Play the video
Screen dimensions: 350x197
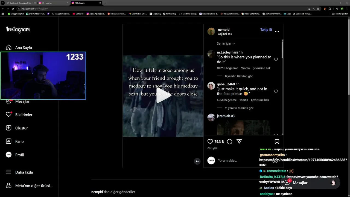163,95
